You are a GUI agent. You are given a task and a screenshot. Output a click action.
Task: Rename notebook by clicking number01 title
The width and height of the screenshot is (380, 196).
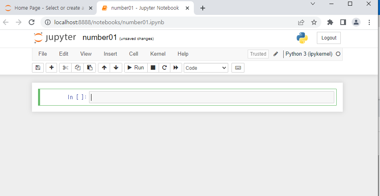(x=100, y=38)
